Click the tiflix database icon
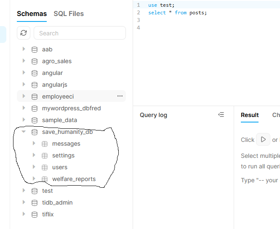Image resolution: width=280 pixels, height=229 pixels. coord(35,214)
